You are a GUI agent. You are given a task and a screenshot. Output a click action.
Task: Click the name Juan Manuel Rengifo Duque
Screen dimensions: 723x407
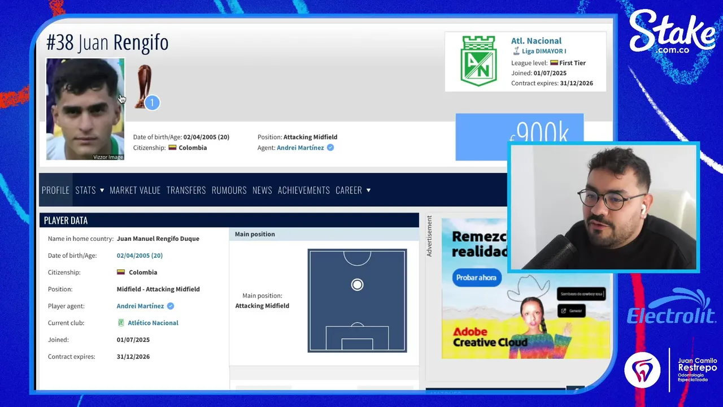[x=158, y=239]
